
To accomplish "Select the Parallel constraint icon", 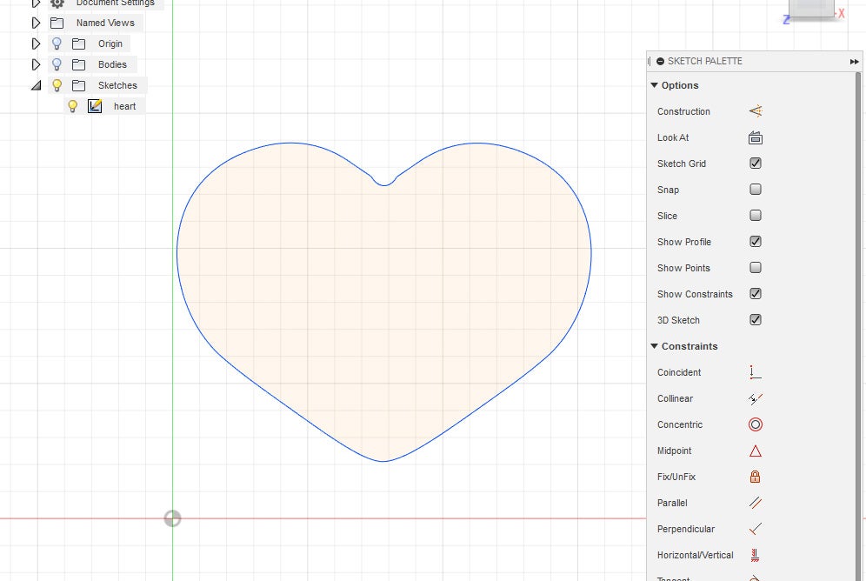I will click(755, 503).
